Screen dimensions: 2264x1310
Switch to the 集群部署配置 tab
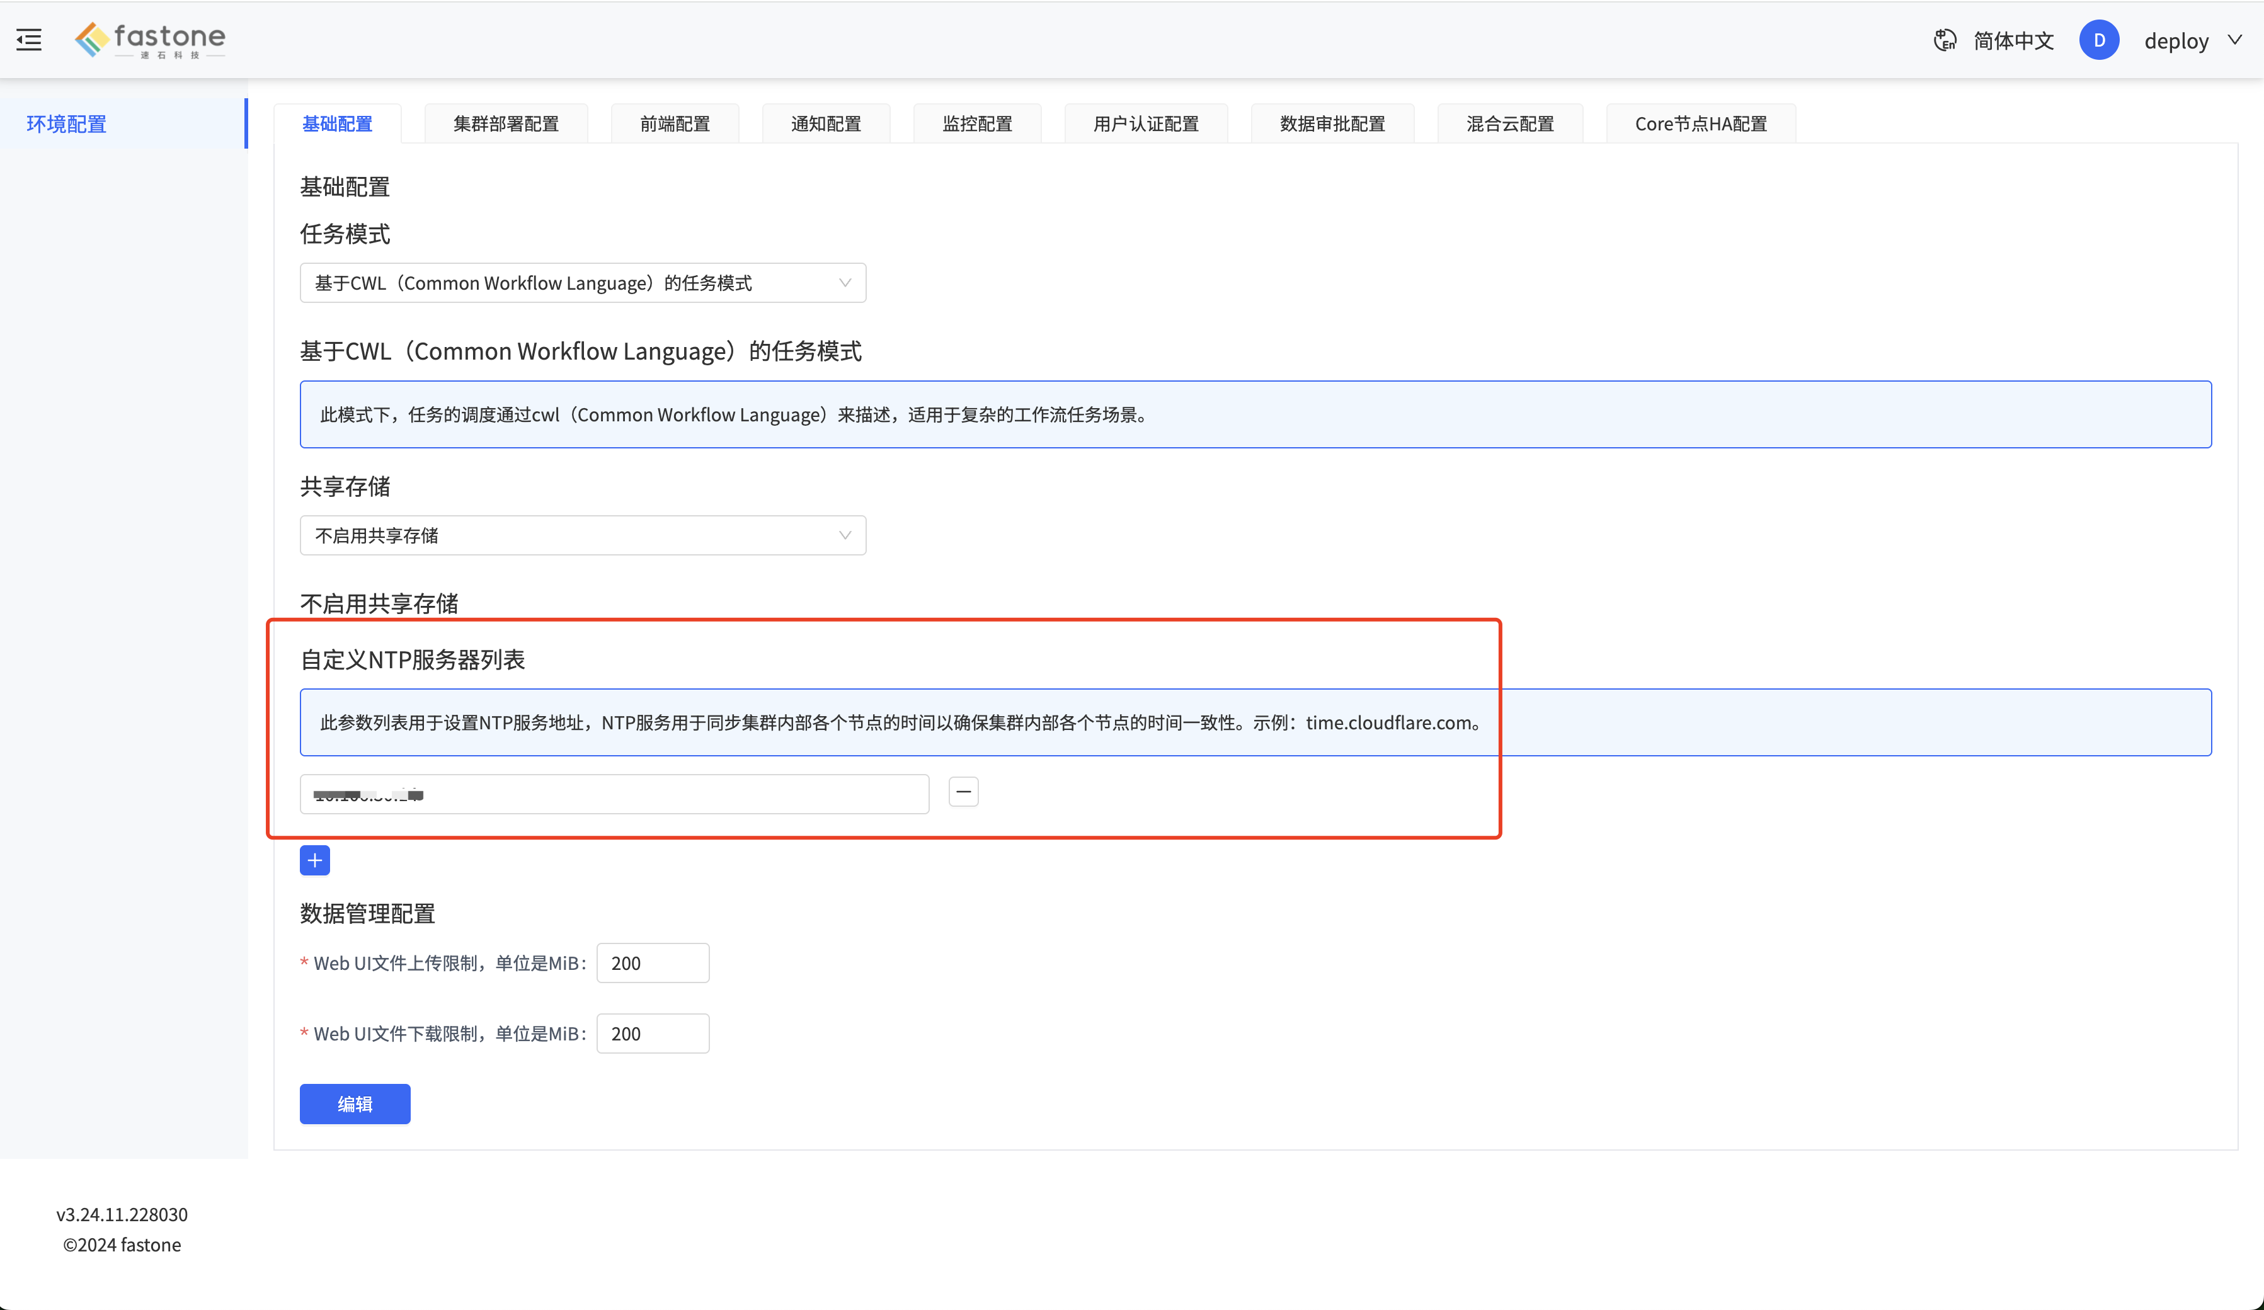(506, 124)
